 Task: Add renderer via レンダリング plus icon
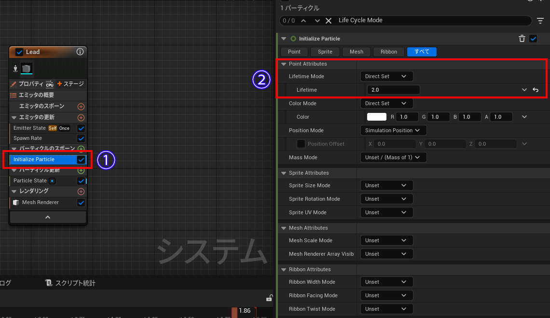(x=81, y=192)
